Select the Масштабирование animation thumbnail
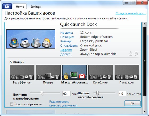Image resolution: width=149 pixels, height=116 pixels. click(74, 72)
